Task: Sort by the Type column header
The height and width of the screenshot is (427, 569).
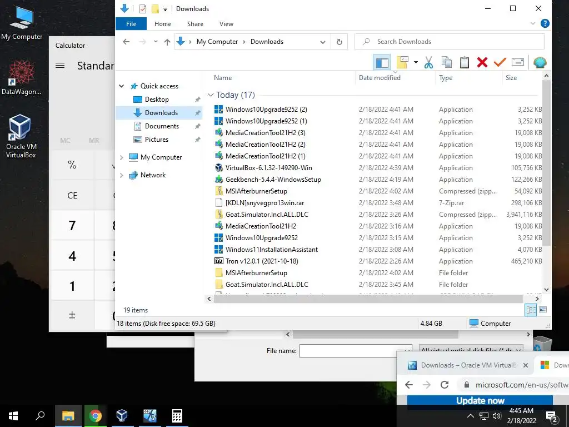Action: coord(446,78)
